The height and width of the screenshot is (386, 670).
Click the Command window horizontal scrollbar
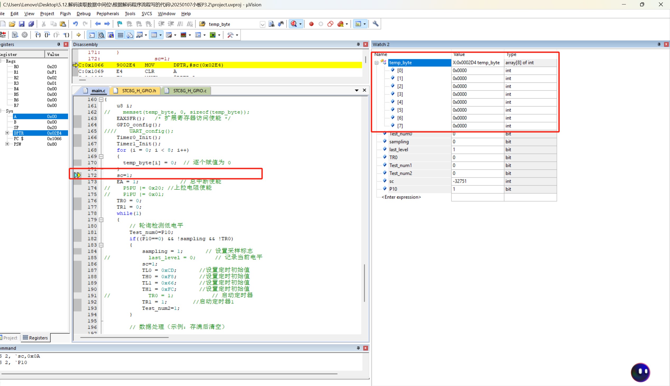point(169,374)
